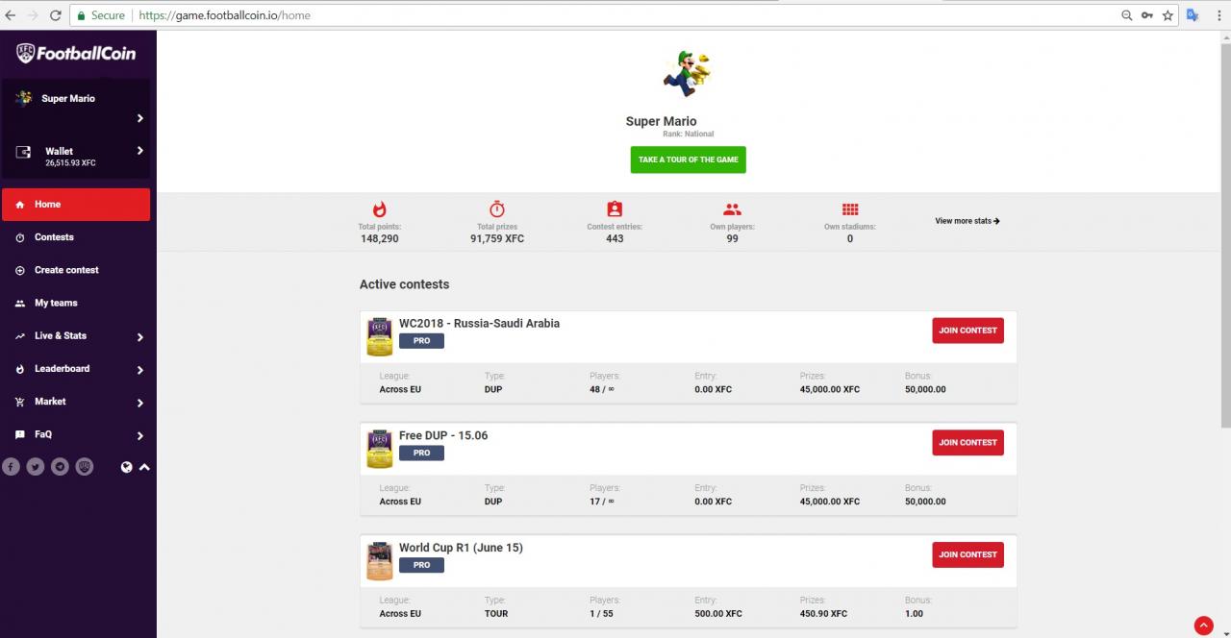Image resolution: width=1231 pixels, height=638 pixels.
Task: Open the Contests sidebar item
Action: click(54, 237)
